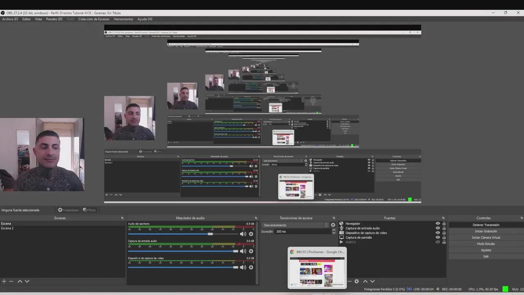Enable Modo Estudio

tap(486, 244)
